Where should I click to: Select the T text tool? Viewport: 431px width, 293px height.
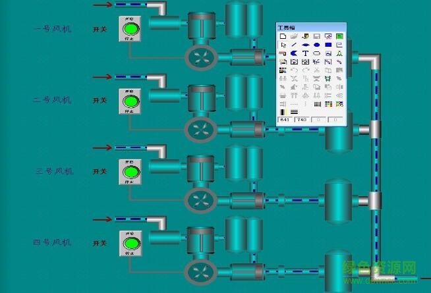[305, 53]
